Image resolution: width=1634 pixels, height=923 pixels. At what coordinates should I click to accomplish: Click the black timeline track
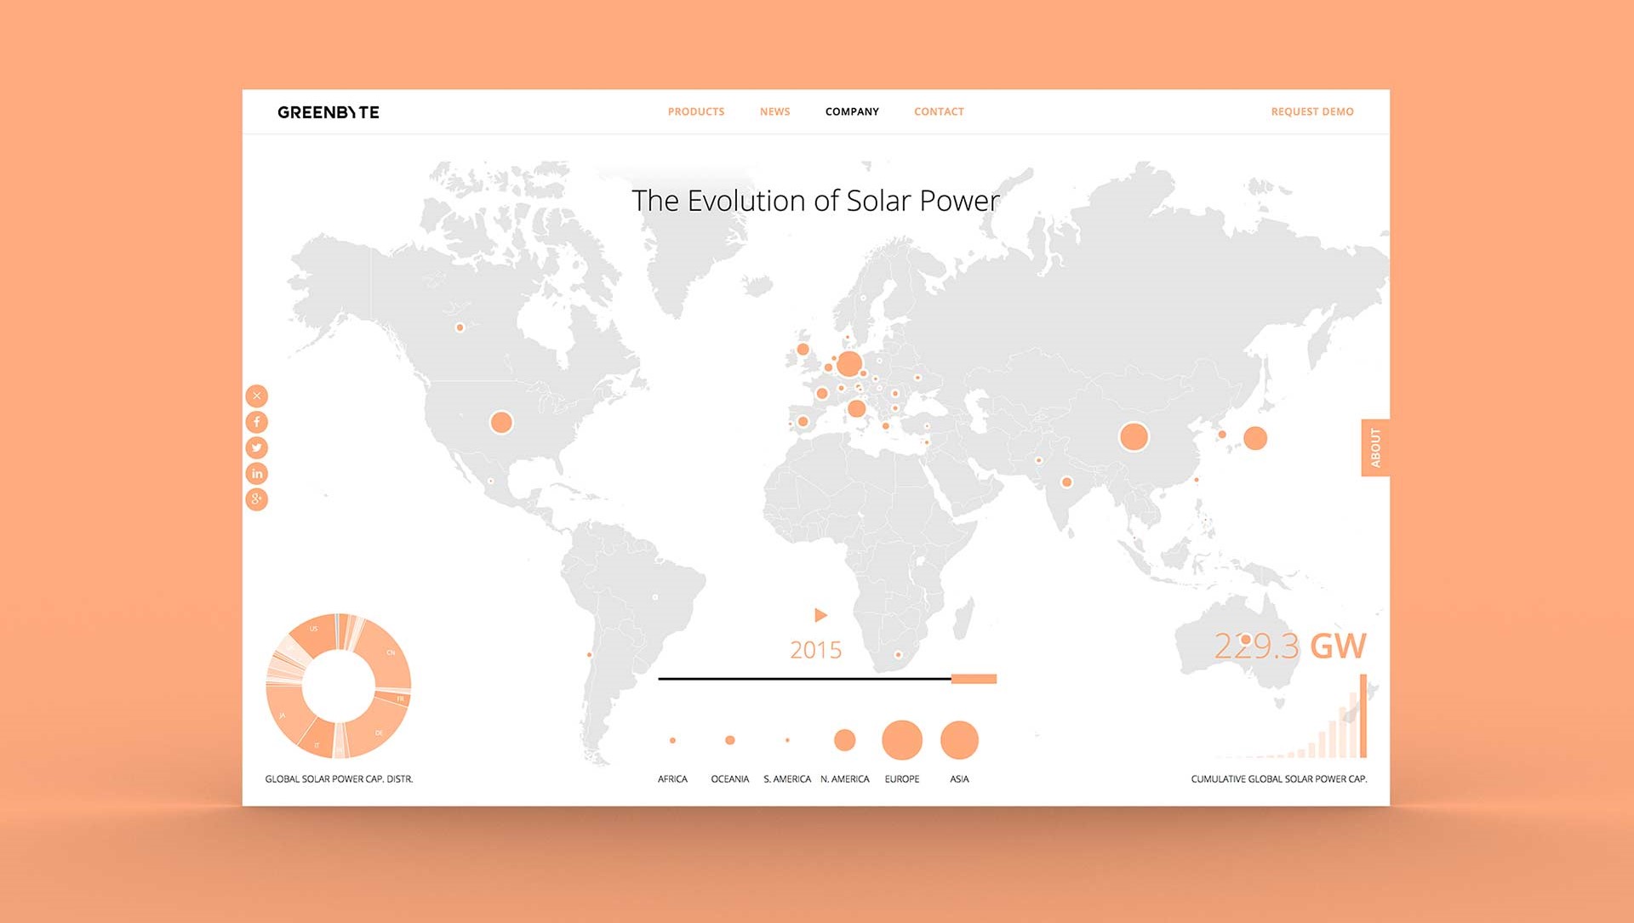(x=805, y=679)
